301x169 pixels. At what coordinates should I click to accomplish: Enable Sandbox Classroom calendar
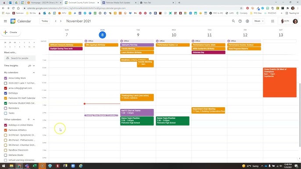click(6, 150)
